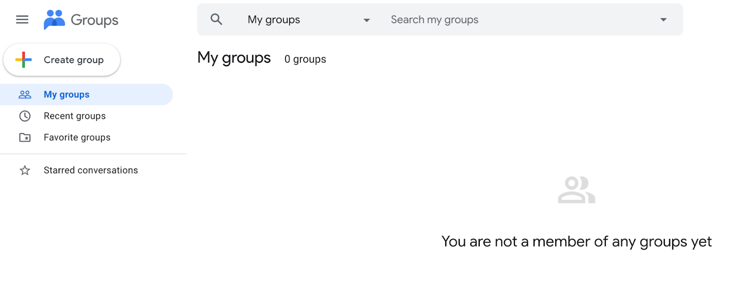Image resolution: width=749 pixels, height=281 pixels.
Task: Open the hamburger main menu
Action: click(22, 20)
